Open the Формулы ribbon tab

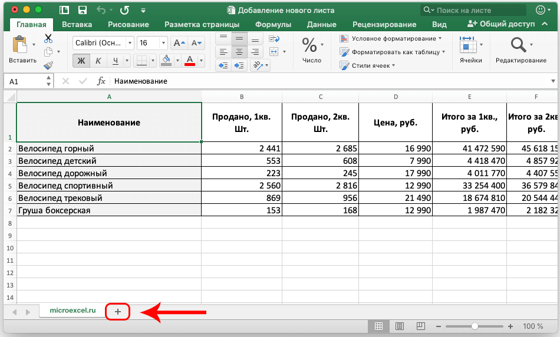pyautogui.click(x=273, y=24)
